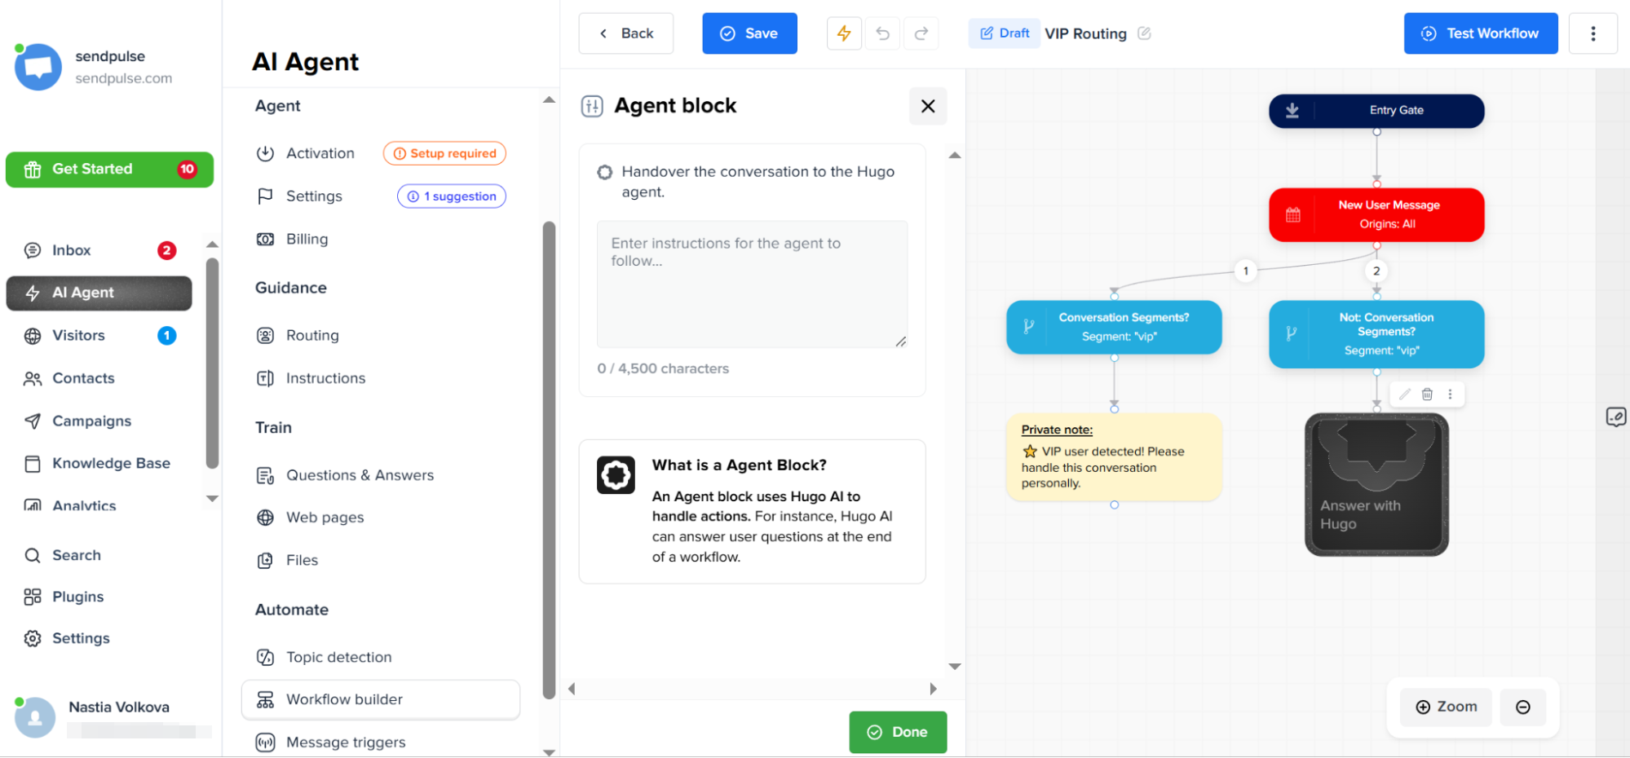Image resolution: width=1630 pixels, height=758 pixels.
Task: Delete the selected block via trash icon
Action: [1427, 394]
